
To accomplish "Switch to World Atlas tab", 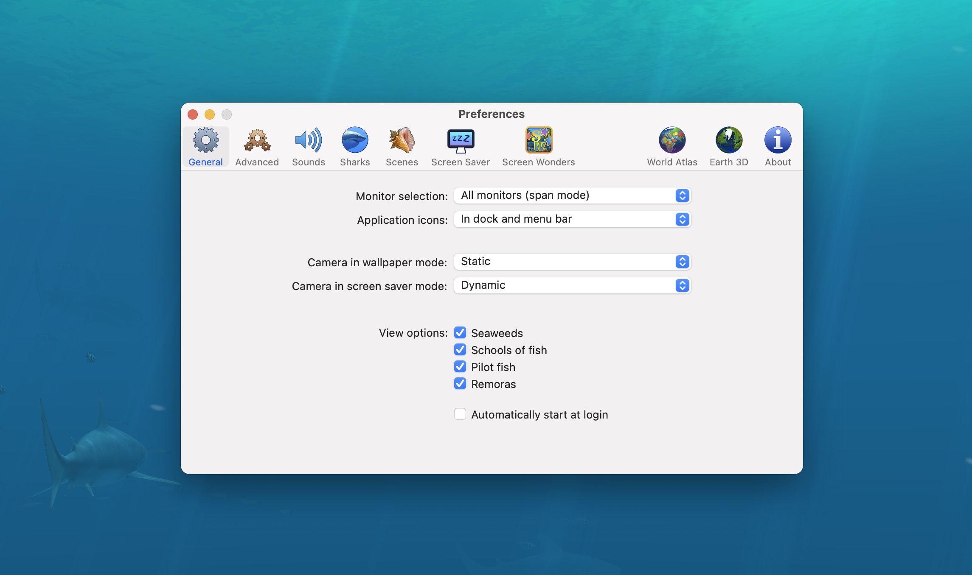I will tap(672, 146).
